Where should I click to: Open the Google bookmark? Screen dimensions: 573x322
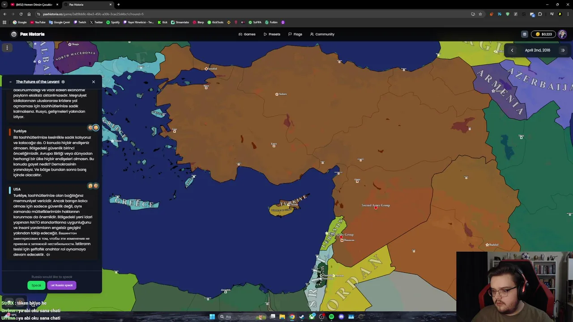(x=20, y=22)
